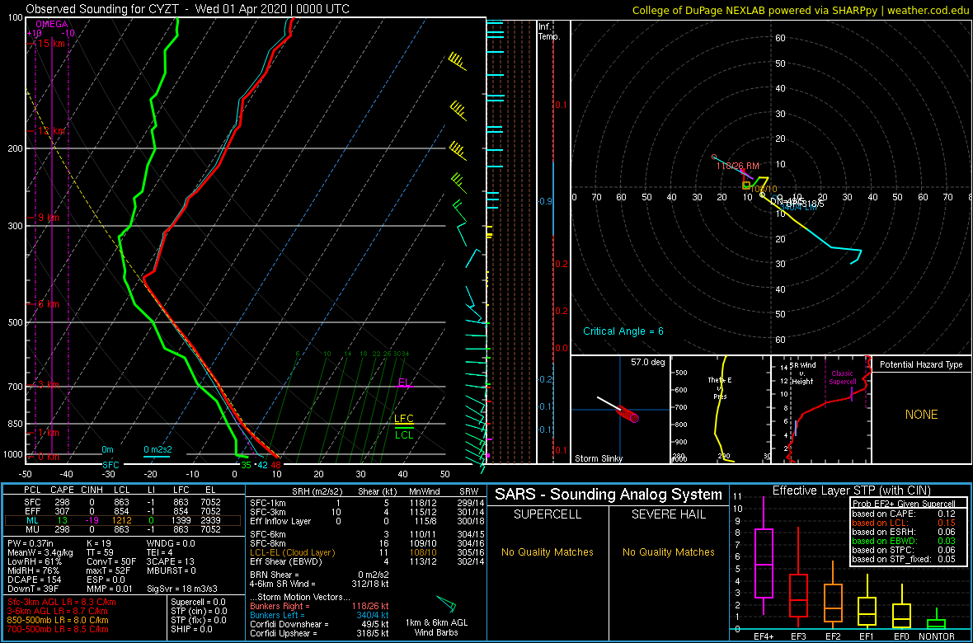Click the 850-500mb LR lapse rate
The width and height of the screenshot is (973, 643).
pos(57,620)
